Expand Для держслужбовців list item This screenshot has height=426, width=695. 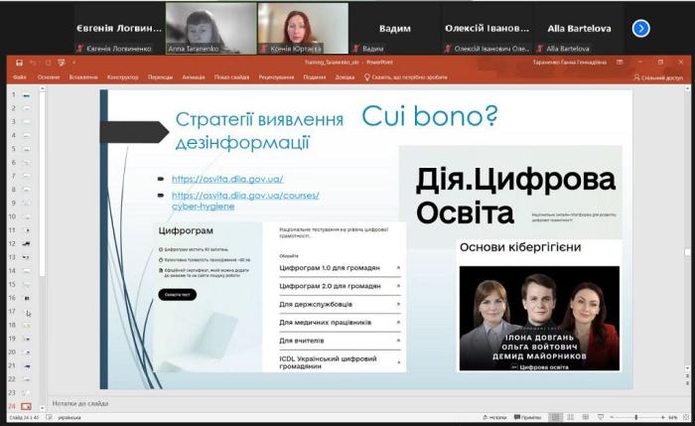[339, 304]
